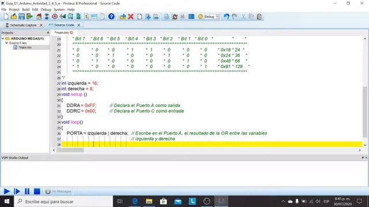Click the blank-page New File icon
The width and height of the screenshot is (369, 207).
[140, 17]
